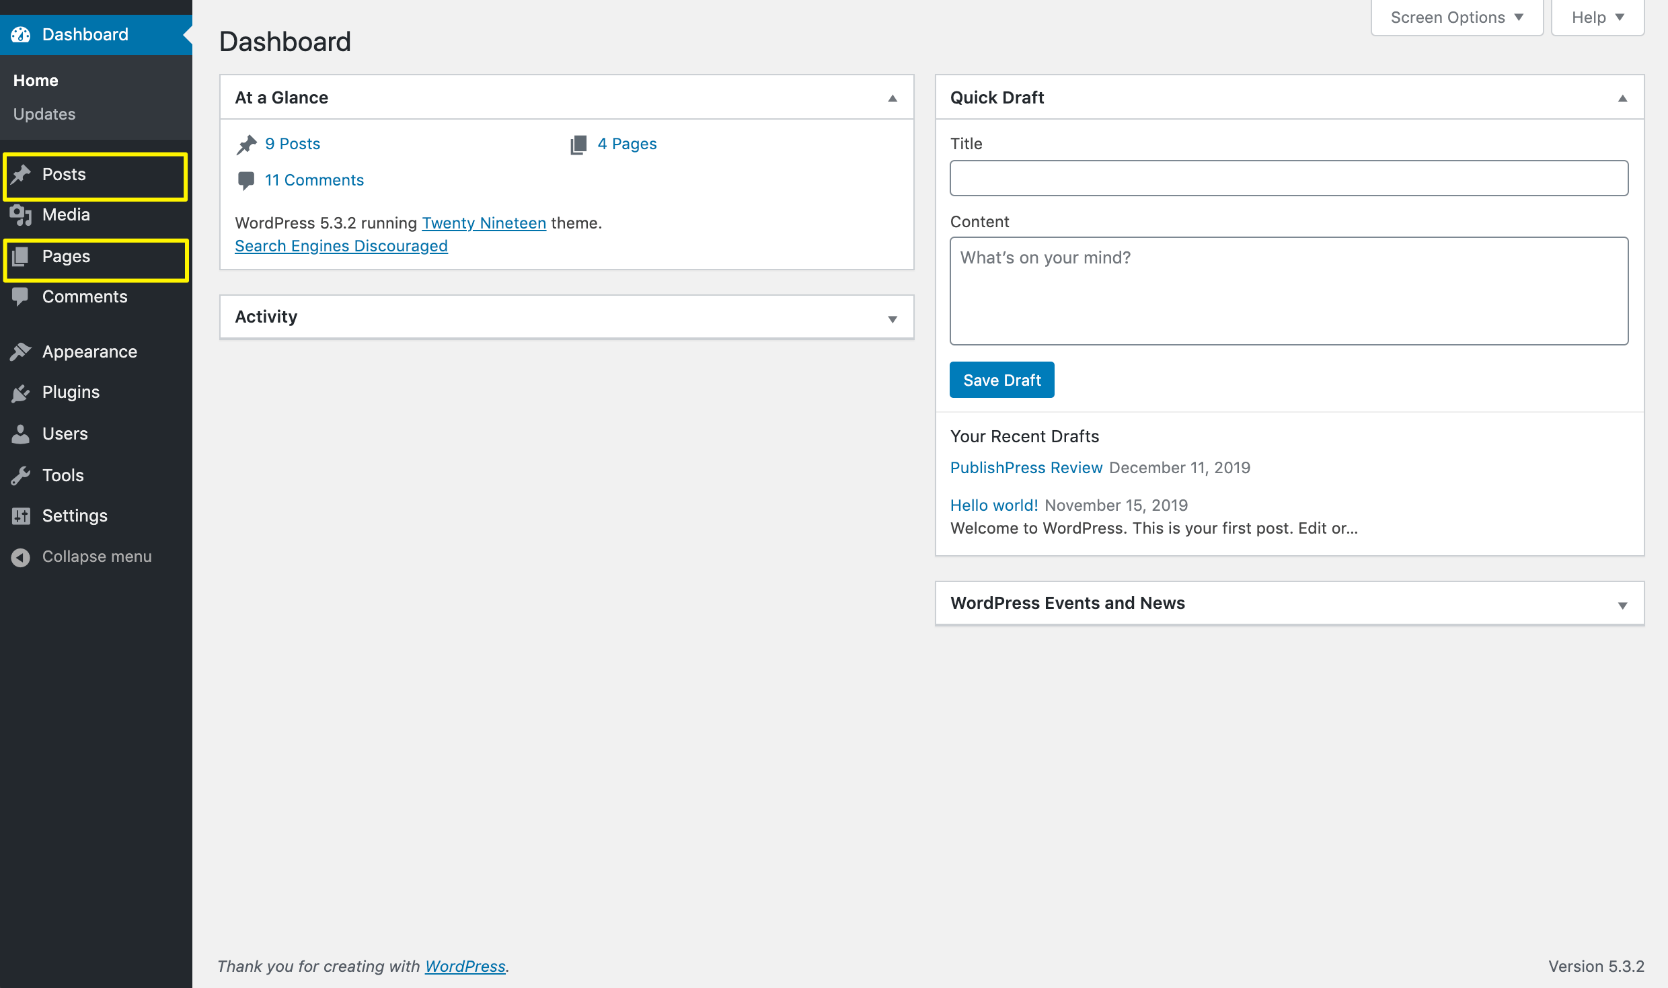Screen dimensions: 1668x988
Task: Go to the Home submenu item
Action: point(36,81)
